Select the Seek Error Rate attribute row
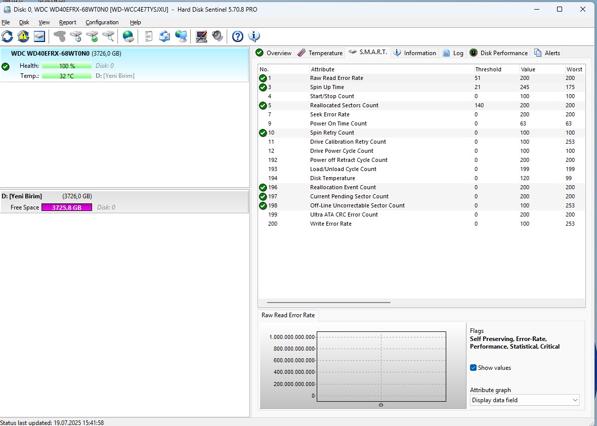This screenshot has width=597, height=426. coord(421,114)
